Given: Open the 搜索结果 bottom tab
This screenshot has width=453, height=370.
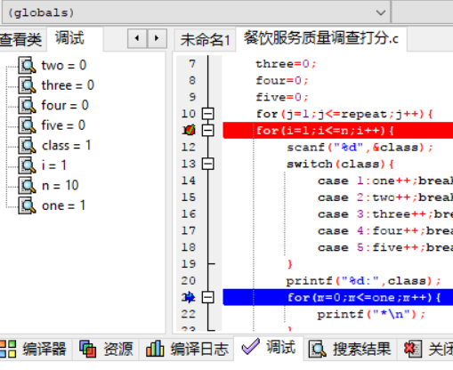Looking at the screenshot, I should 350,349.
